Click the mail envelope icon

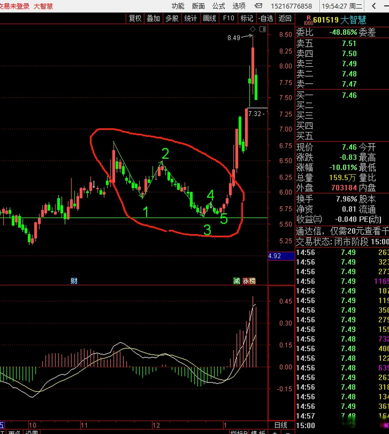click(x=258, y=6)
